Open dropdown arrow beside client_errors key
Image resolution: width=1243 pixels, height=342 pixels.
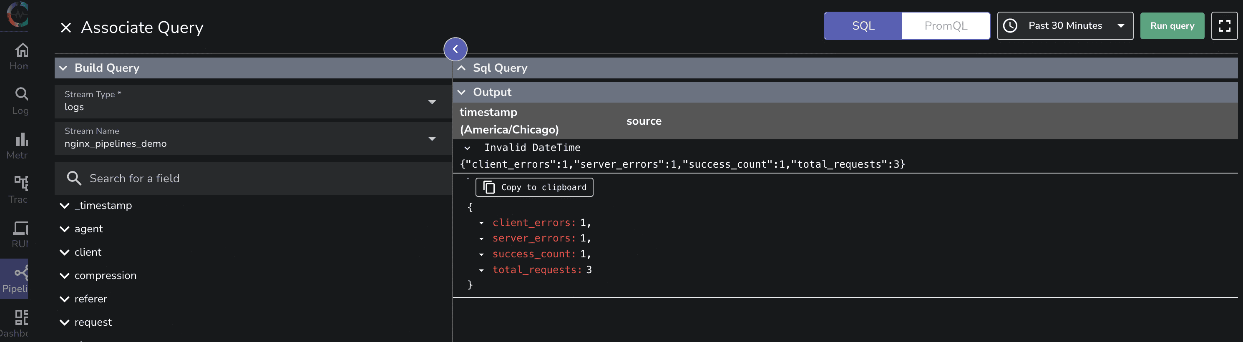coord(481,223)
